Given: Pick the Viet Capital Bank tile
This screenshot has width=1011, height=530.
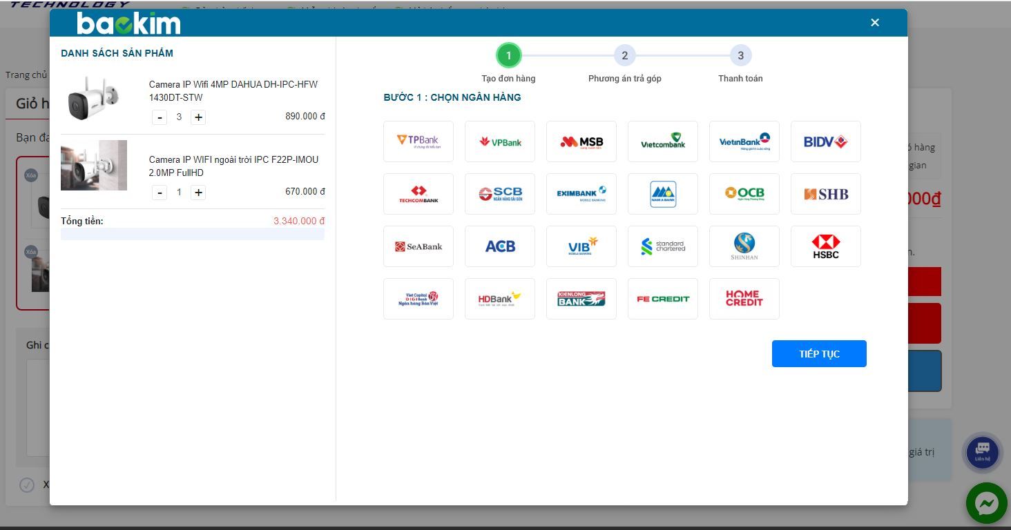Looking at the screenshot, I should [418, 299].
